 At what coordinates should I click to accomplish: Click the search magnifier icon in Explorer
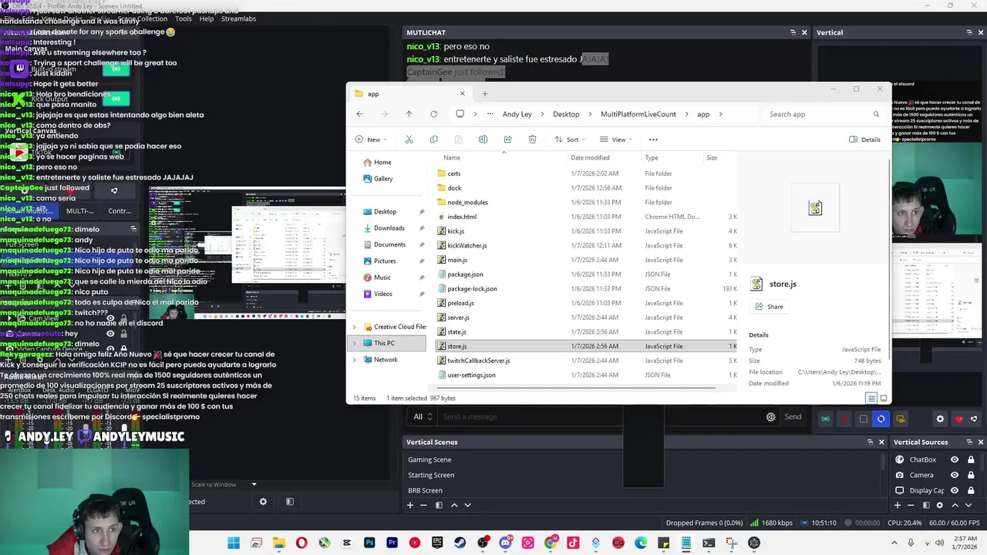click(x=876, y=114)
